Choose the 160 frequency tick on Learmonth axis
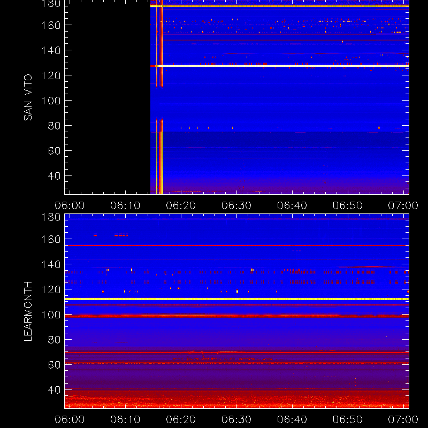The width and height of the screenshot is (428, 428). [51, 239]
